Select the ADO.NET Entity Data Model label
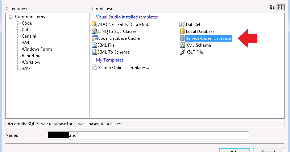 (125, 25)
